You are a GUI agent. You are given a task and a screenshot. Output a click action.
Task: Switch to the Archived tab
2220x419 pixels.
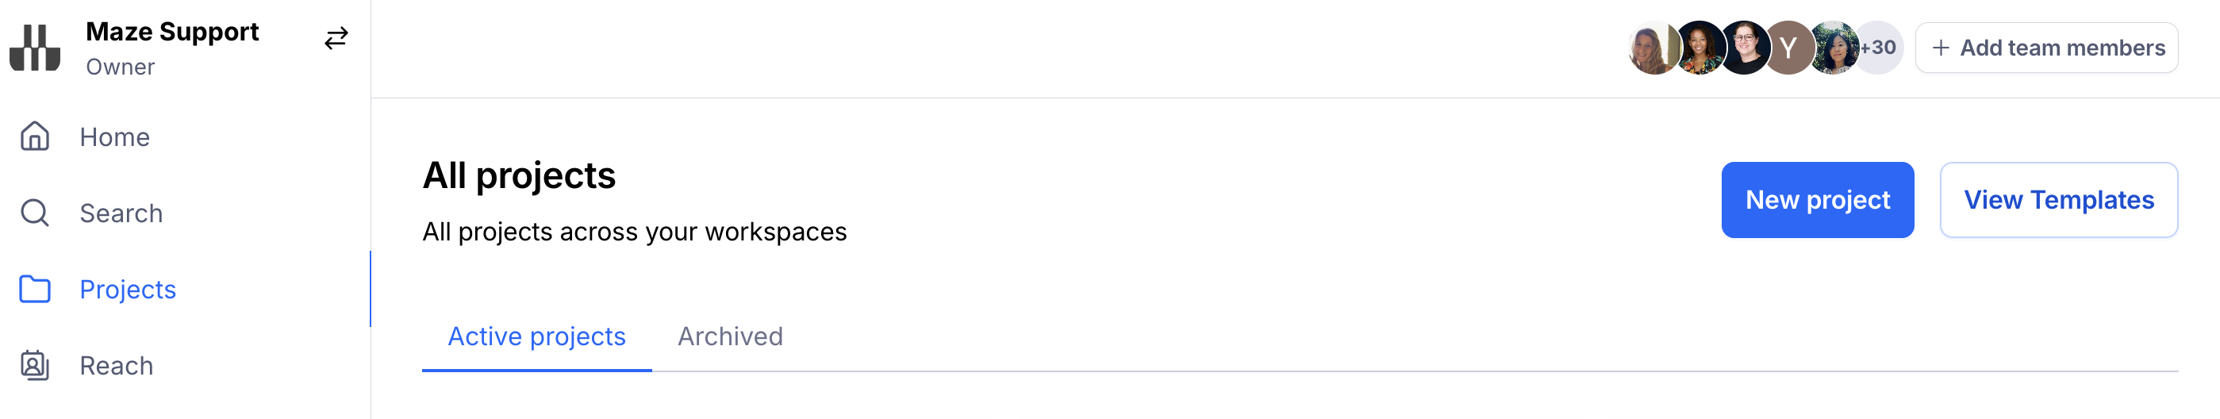coord(730,336)
